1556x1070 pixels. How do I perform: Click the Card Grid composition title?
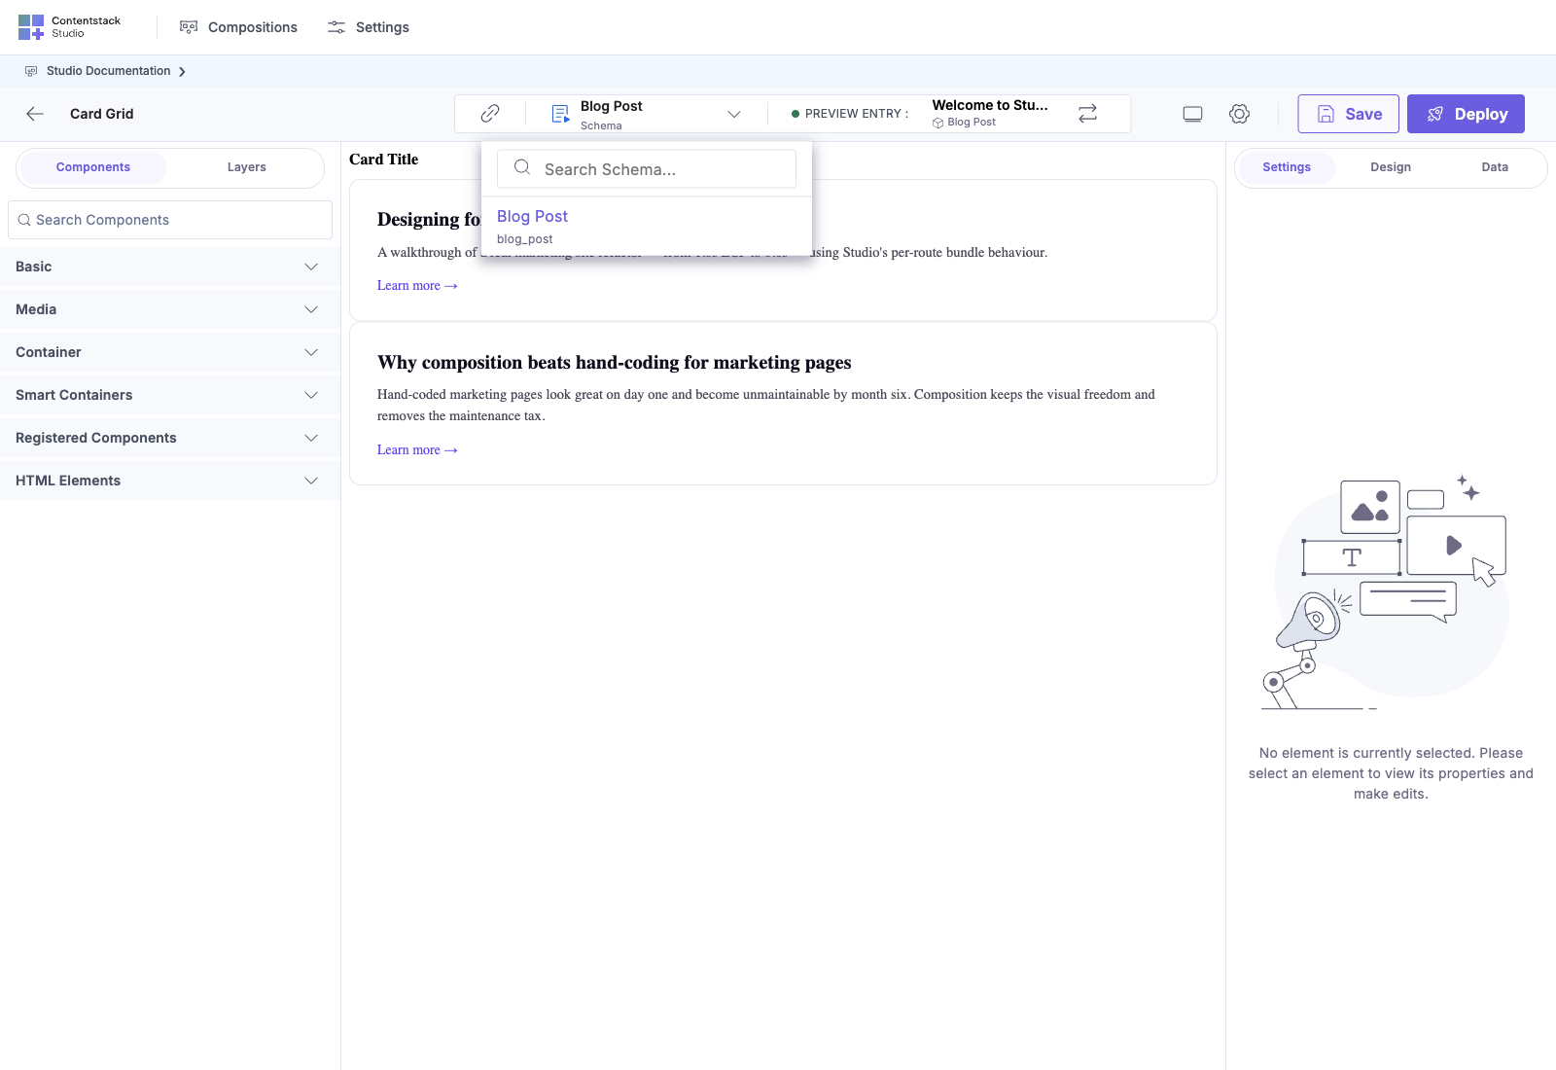(102, 114)
